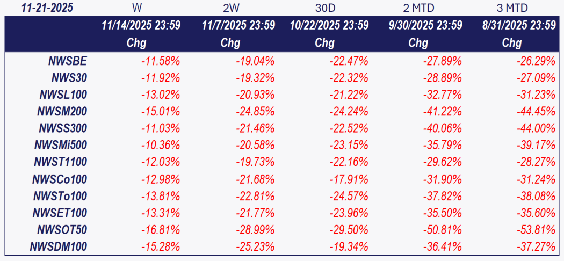Select the 2 MTD column header
The width and height of the screenshot is (564, 261).
[418, 8]
